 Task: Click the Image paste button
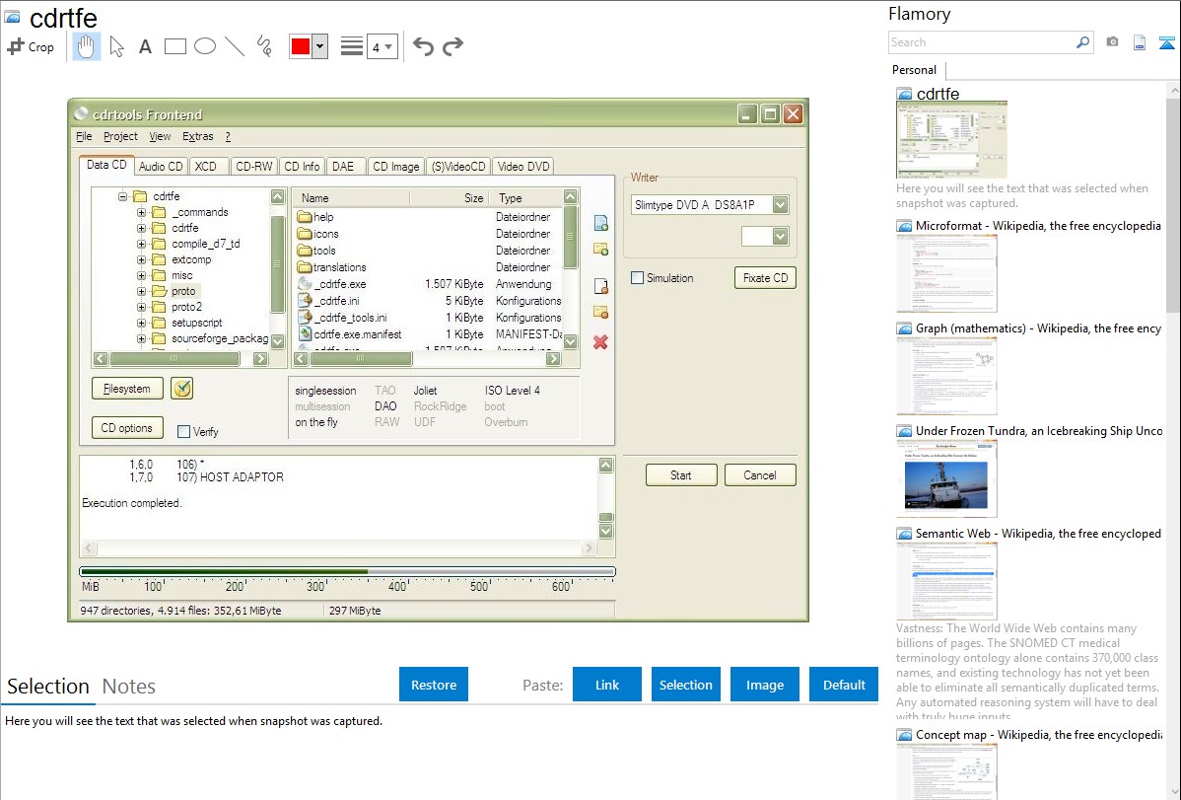[x=765, y=685]
